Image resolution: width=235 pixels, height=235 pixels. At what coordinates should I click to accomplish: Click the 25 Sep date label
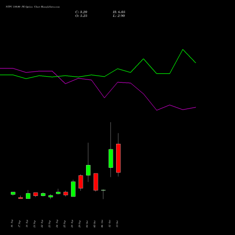click(64, 223)
